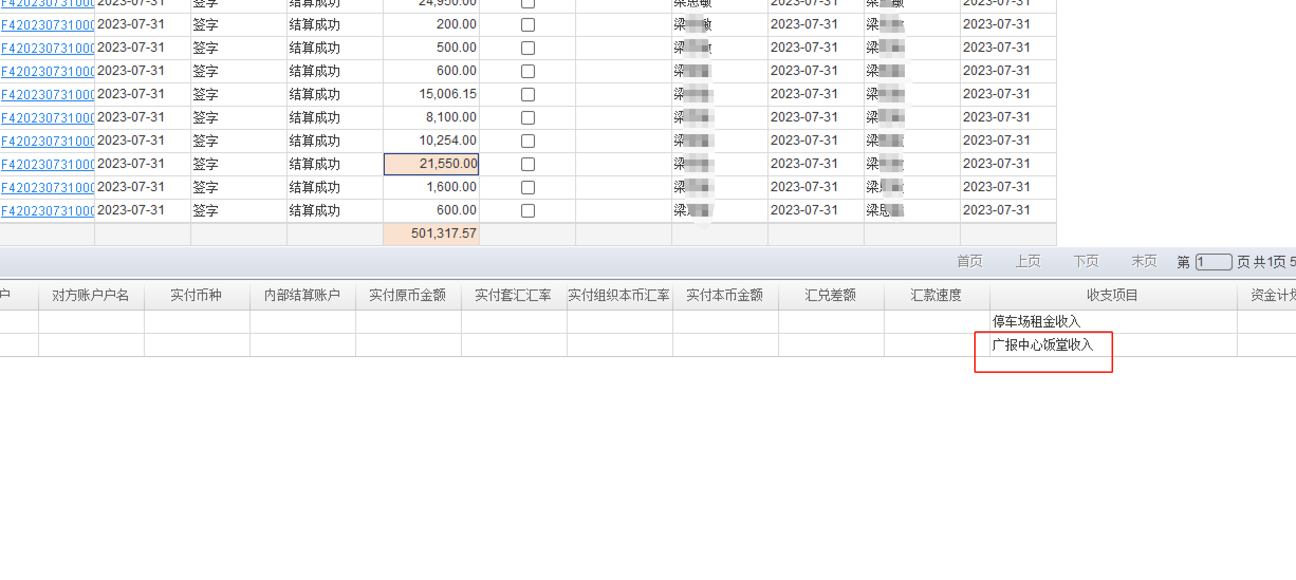
Task: Go to next page with 下页
Action: click(1086, 261)
